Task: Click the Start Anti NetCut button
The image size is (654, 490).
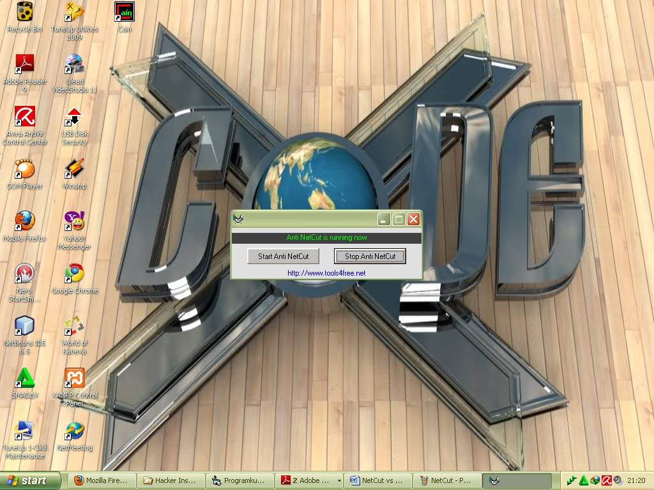Action: pyautogui.click(x=283, y=256)
